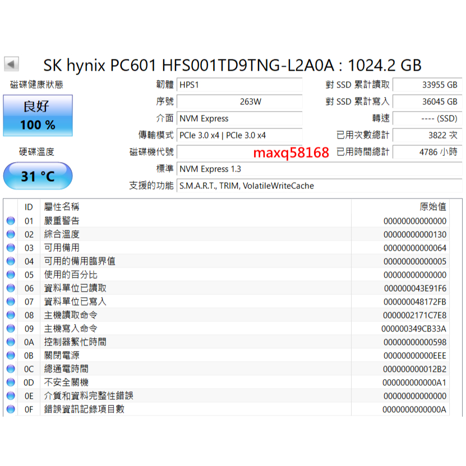Viewport: 466px width, 466px height.
Task: Click the blue status indicator beside 嚴重警告
Action: tap(10, 221)
